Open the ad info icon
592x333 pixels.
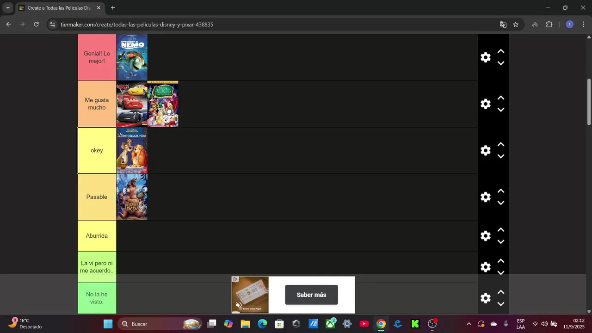(235, 279)
